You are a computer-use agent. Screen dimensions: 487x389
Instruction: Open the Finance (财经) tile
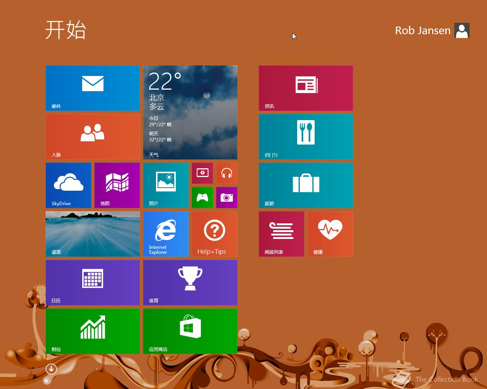[x=93, y=331]
